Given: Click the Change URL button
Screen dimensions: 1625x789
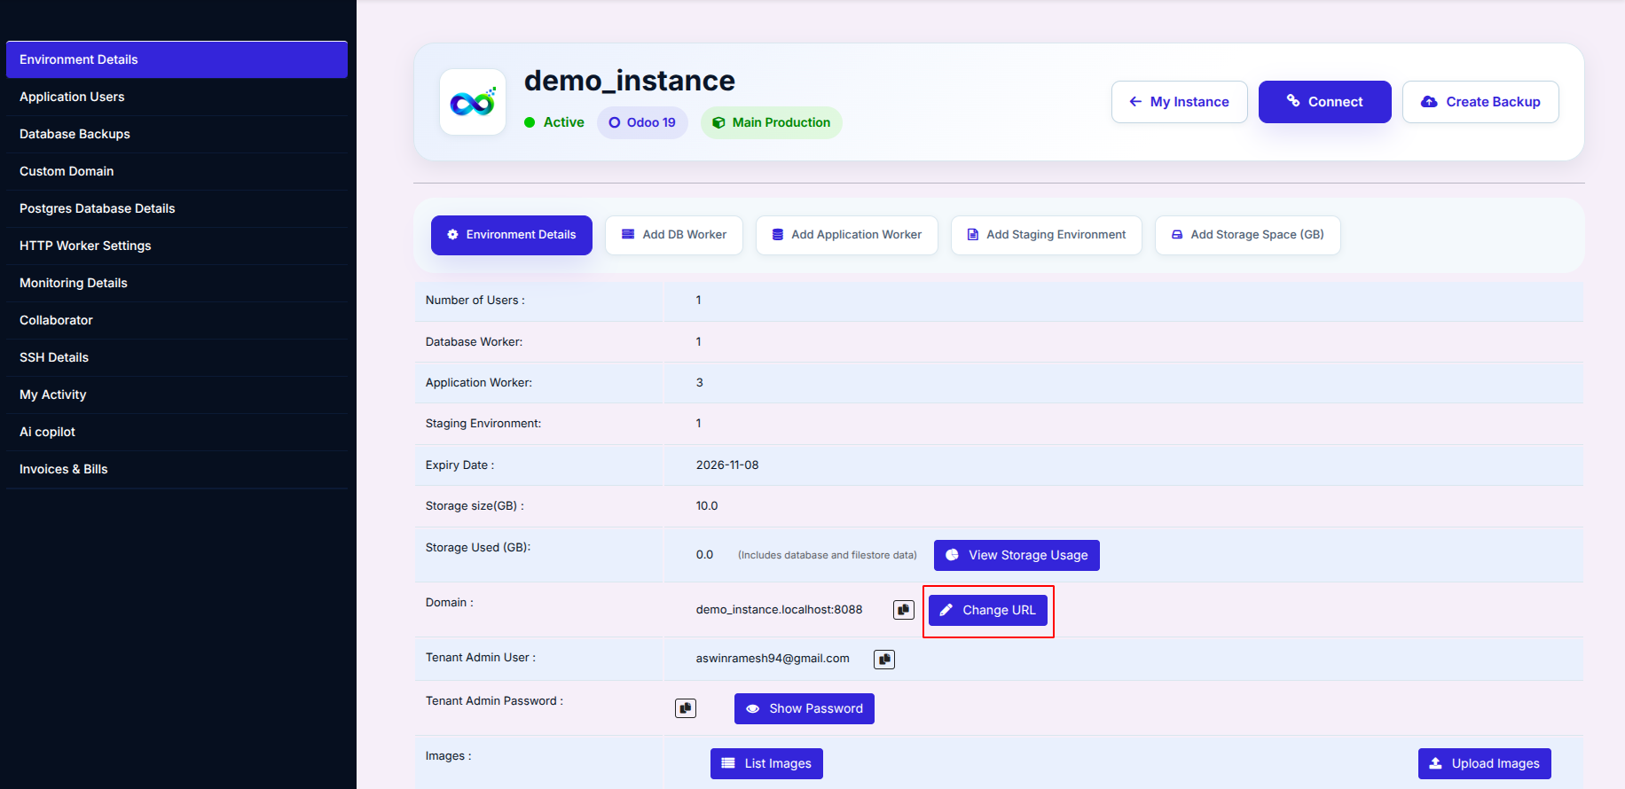Looking at the screenshot, I should coord(988,610).
